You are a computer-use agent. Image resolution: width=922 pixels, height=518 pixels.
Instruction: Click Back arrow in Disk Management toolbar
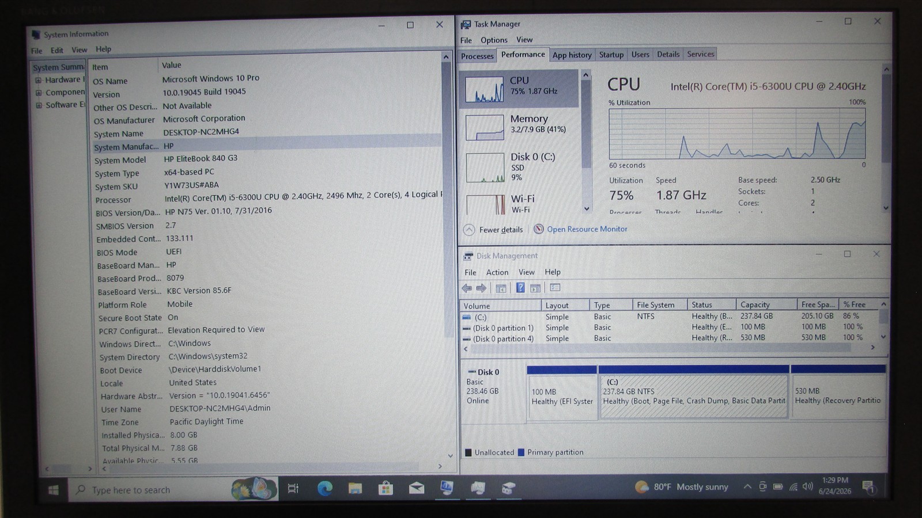click(x=467, y=288)
